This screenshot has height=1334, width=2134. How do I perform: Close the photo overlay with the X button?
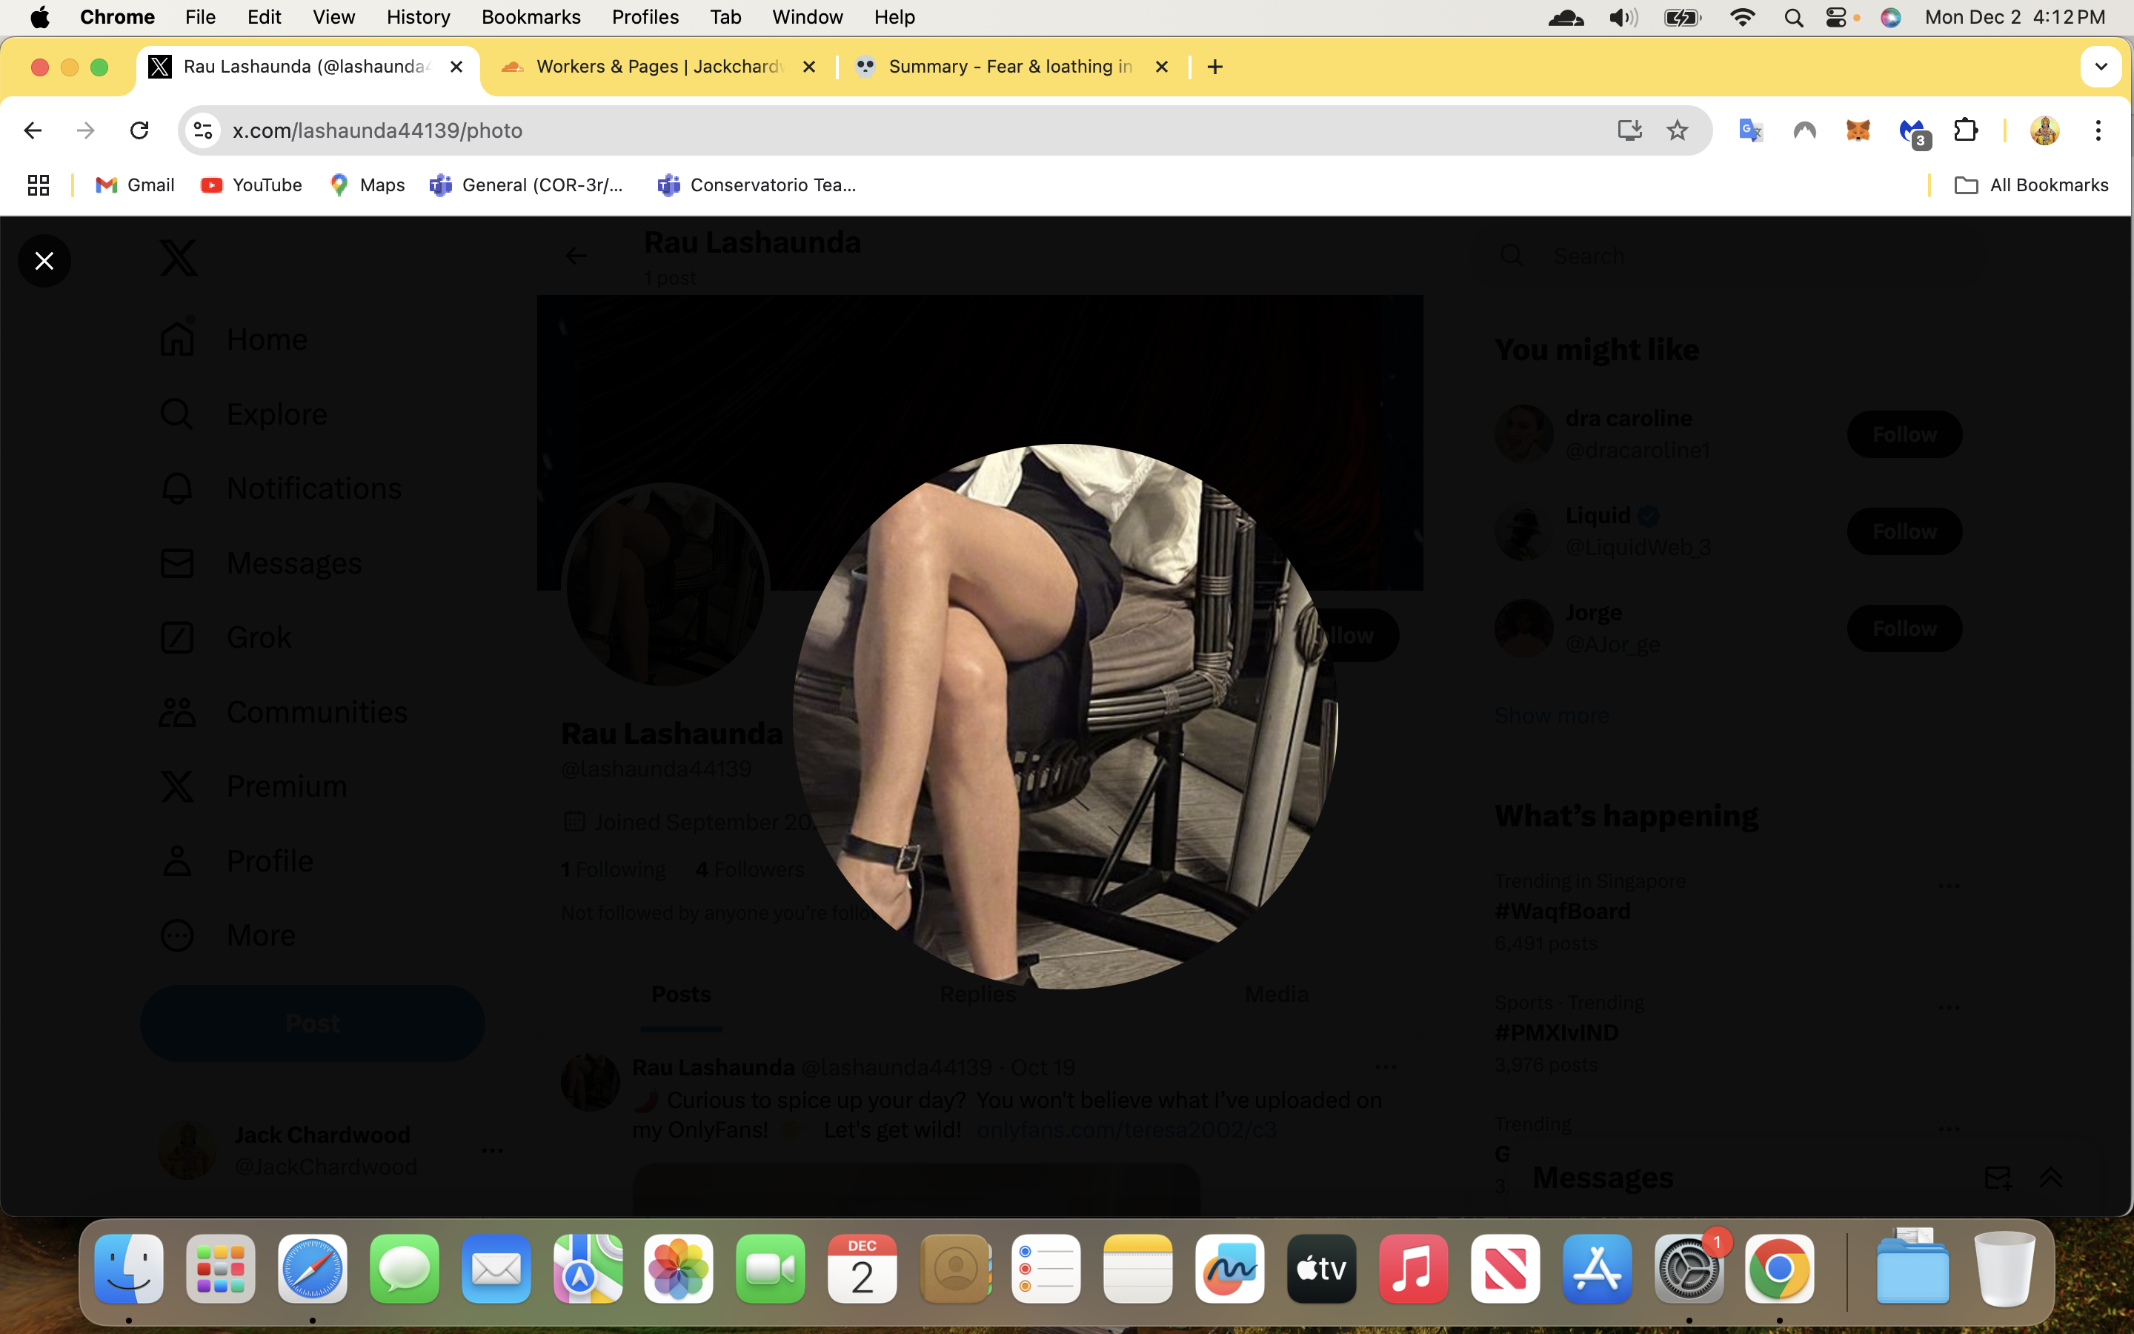(x=44, y=260)
